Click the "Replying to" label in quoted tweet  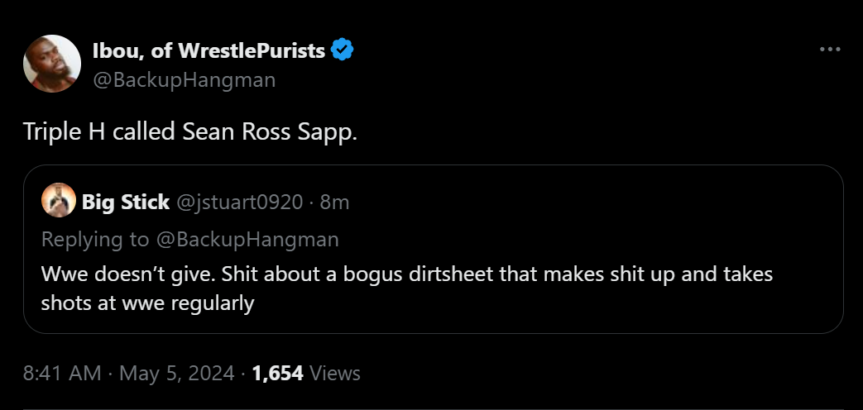pos(95,240)
